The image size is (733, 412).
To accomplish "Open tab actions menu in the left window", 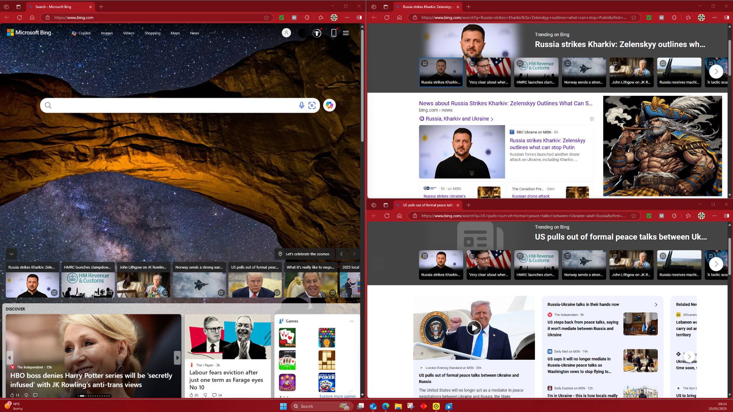I will coord(18,7).
